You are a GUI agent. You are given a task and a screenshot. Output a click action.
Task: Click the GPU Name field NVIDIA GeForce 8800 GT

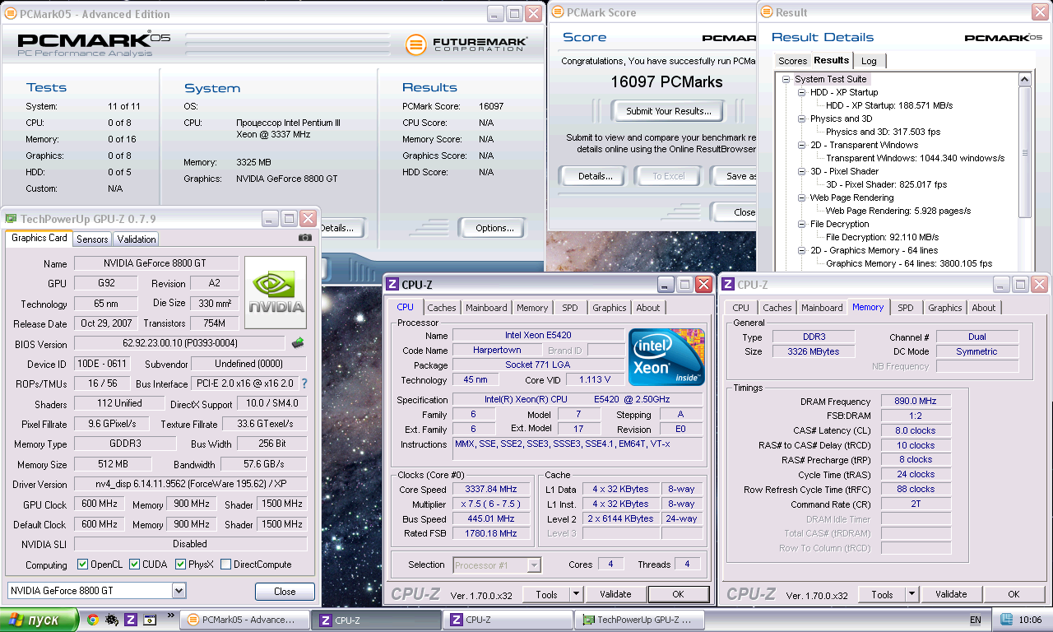[x=156, y=263]
